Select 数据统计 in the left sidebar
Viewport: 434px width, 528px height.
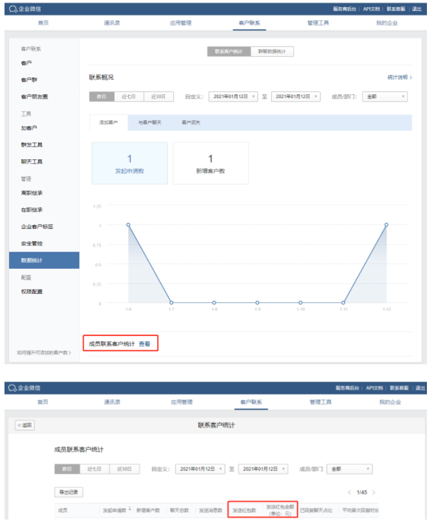point(44,260)
